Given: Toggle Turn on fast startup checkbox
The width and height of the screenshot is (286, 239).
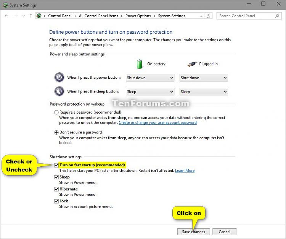Looking at the screenshot, I should point(56,165).
